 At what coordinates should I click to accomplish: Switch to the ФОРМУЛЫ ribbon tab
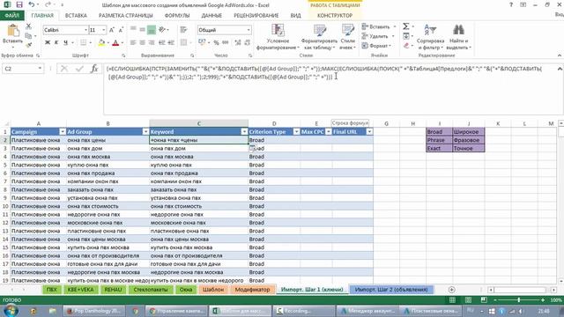pos(177,16)
